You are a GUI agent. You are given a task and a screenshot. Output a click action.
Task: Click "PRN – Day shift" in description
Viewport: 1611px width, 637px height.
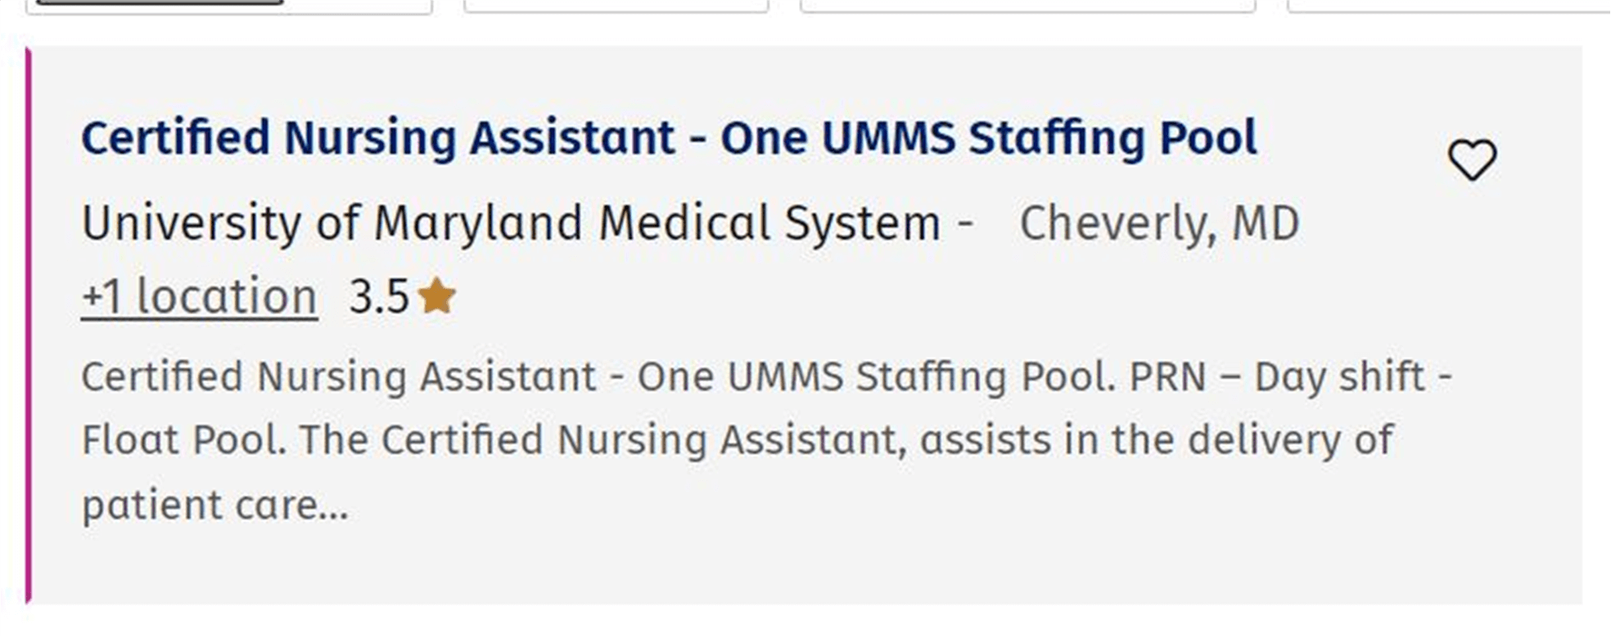[x=1277, y=377]
